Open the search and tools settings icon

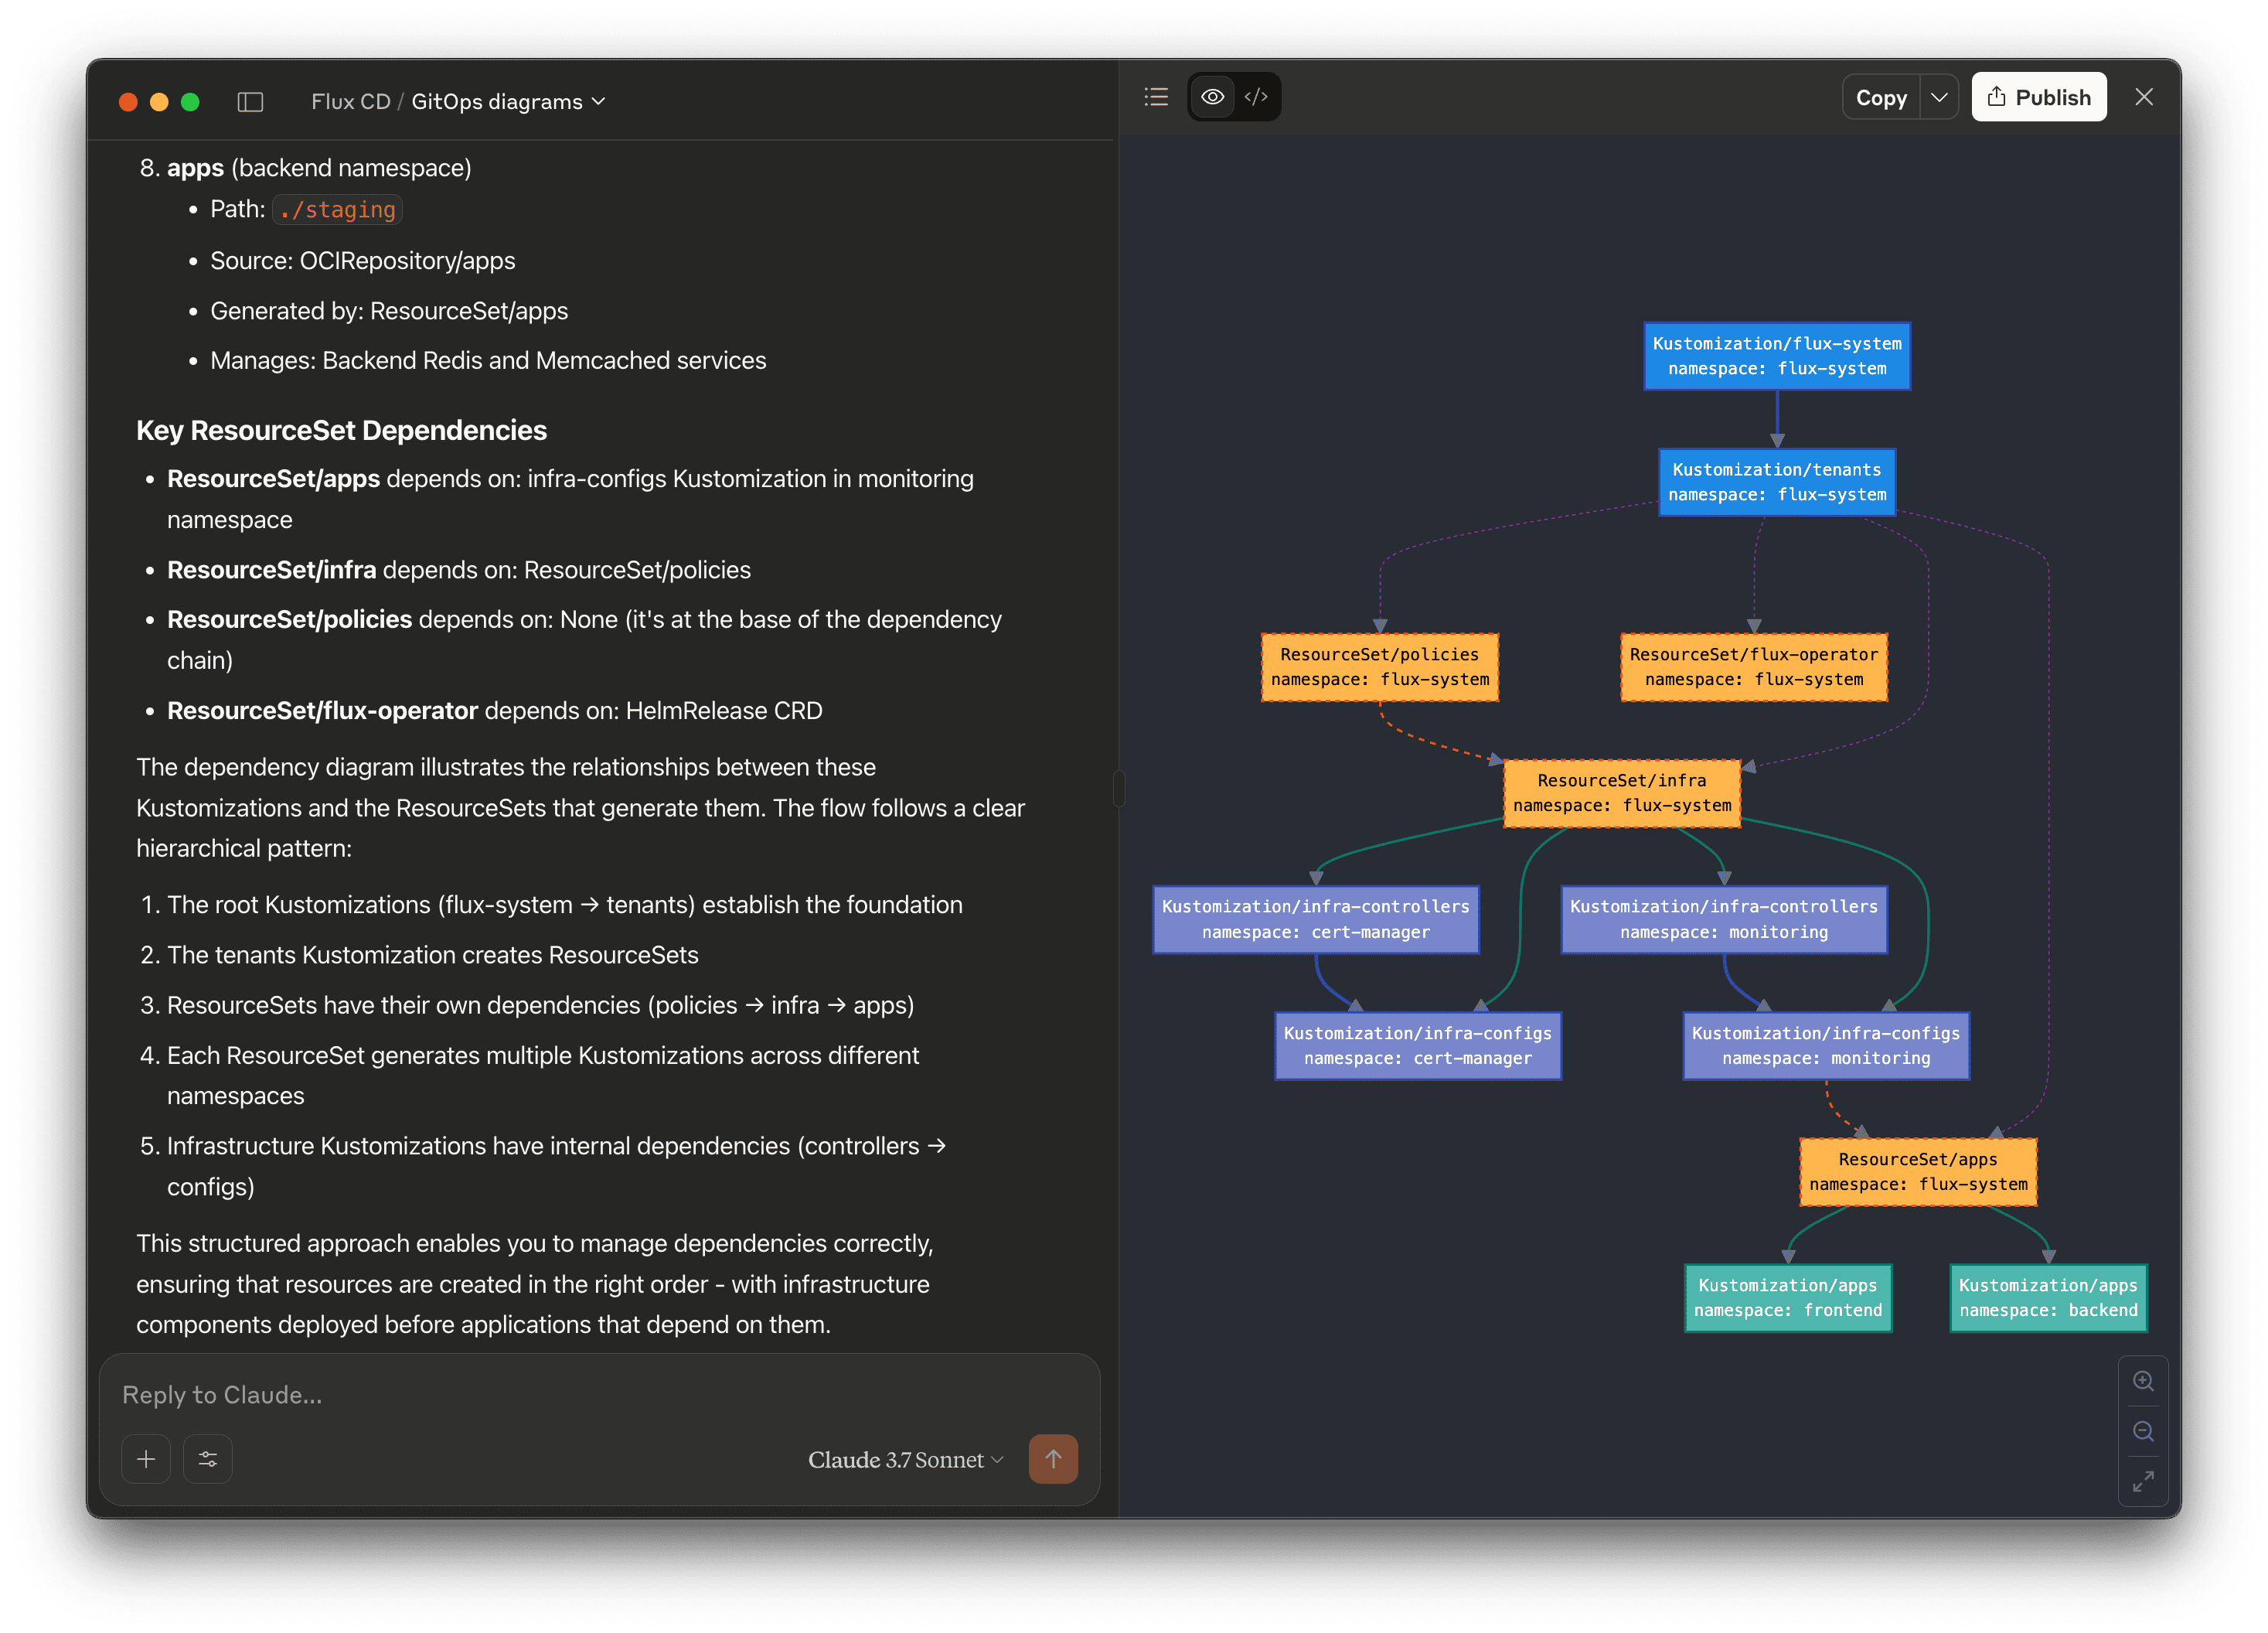pos(208,1459)
